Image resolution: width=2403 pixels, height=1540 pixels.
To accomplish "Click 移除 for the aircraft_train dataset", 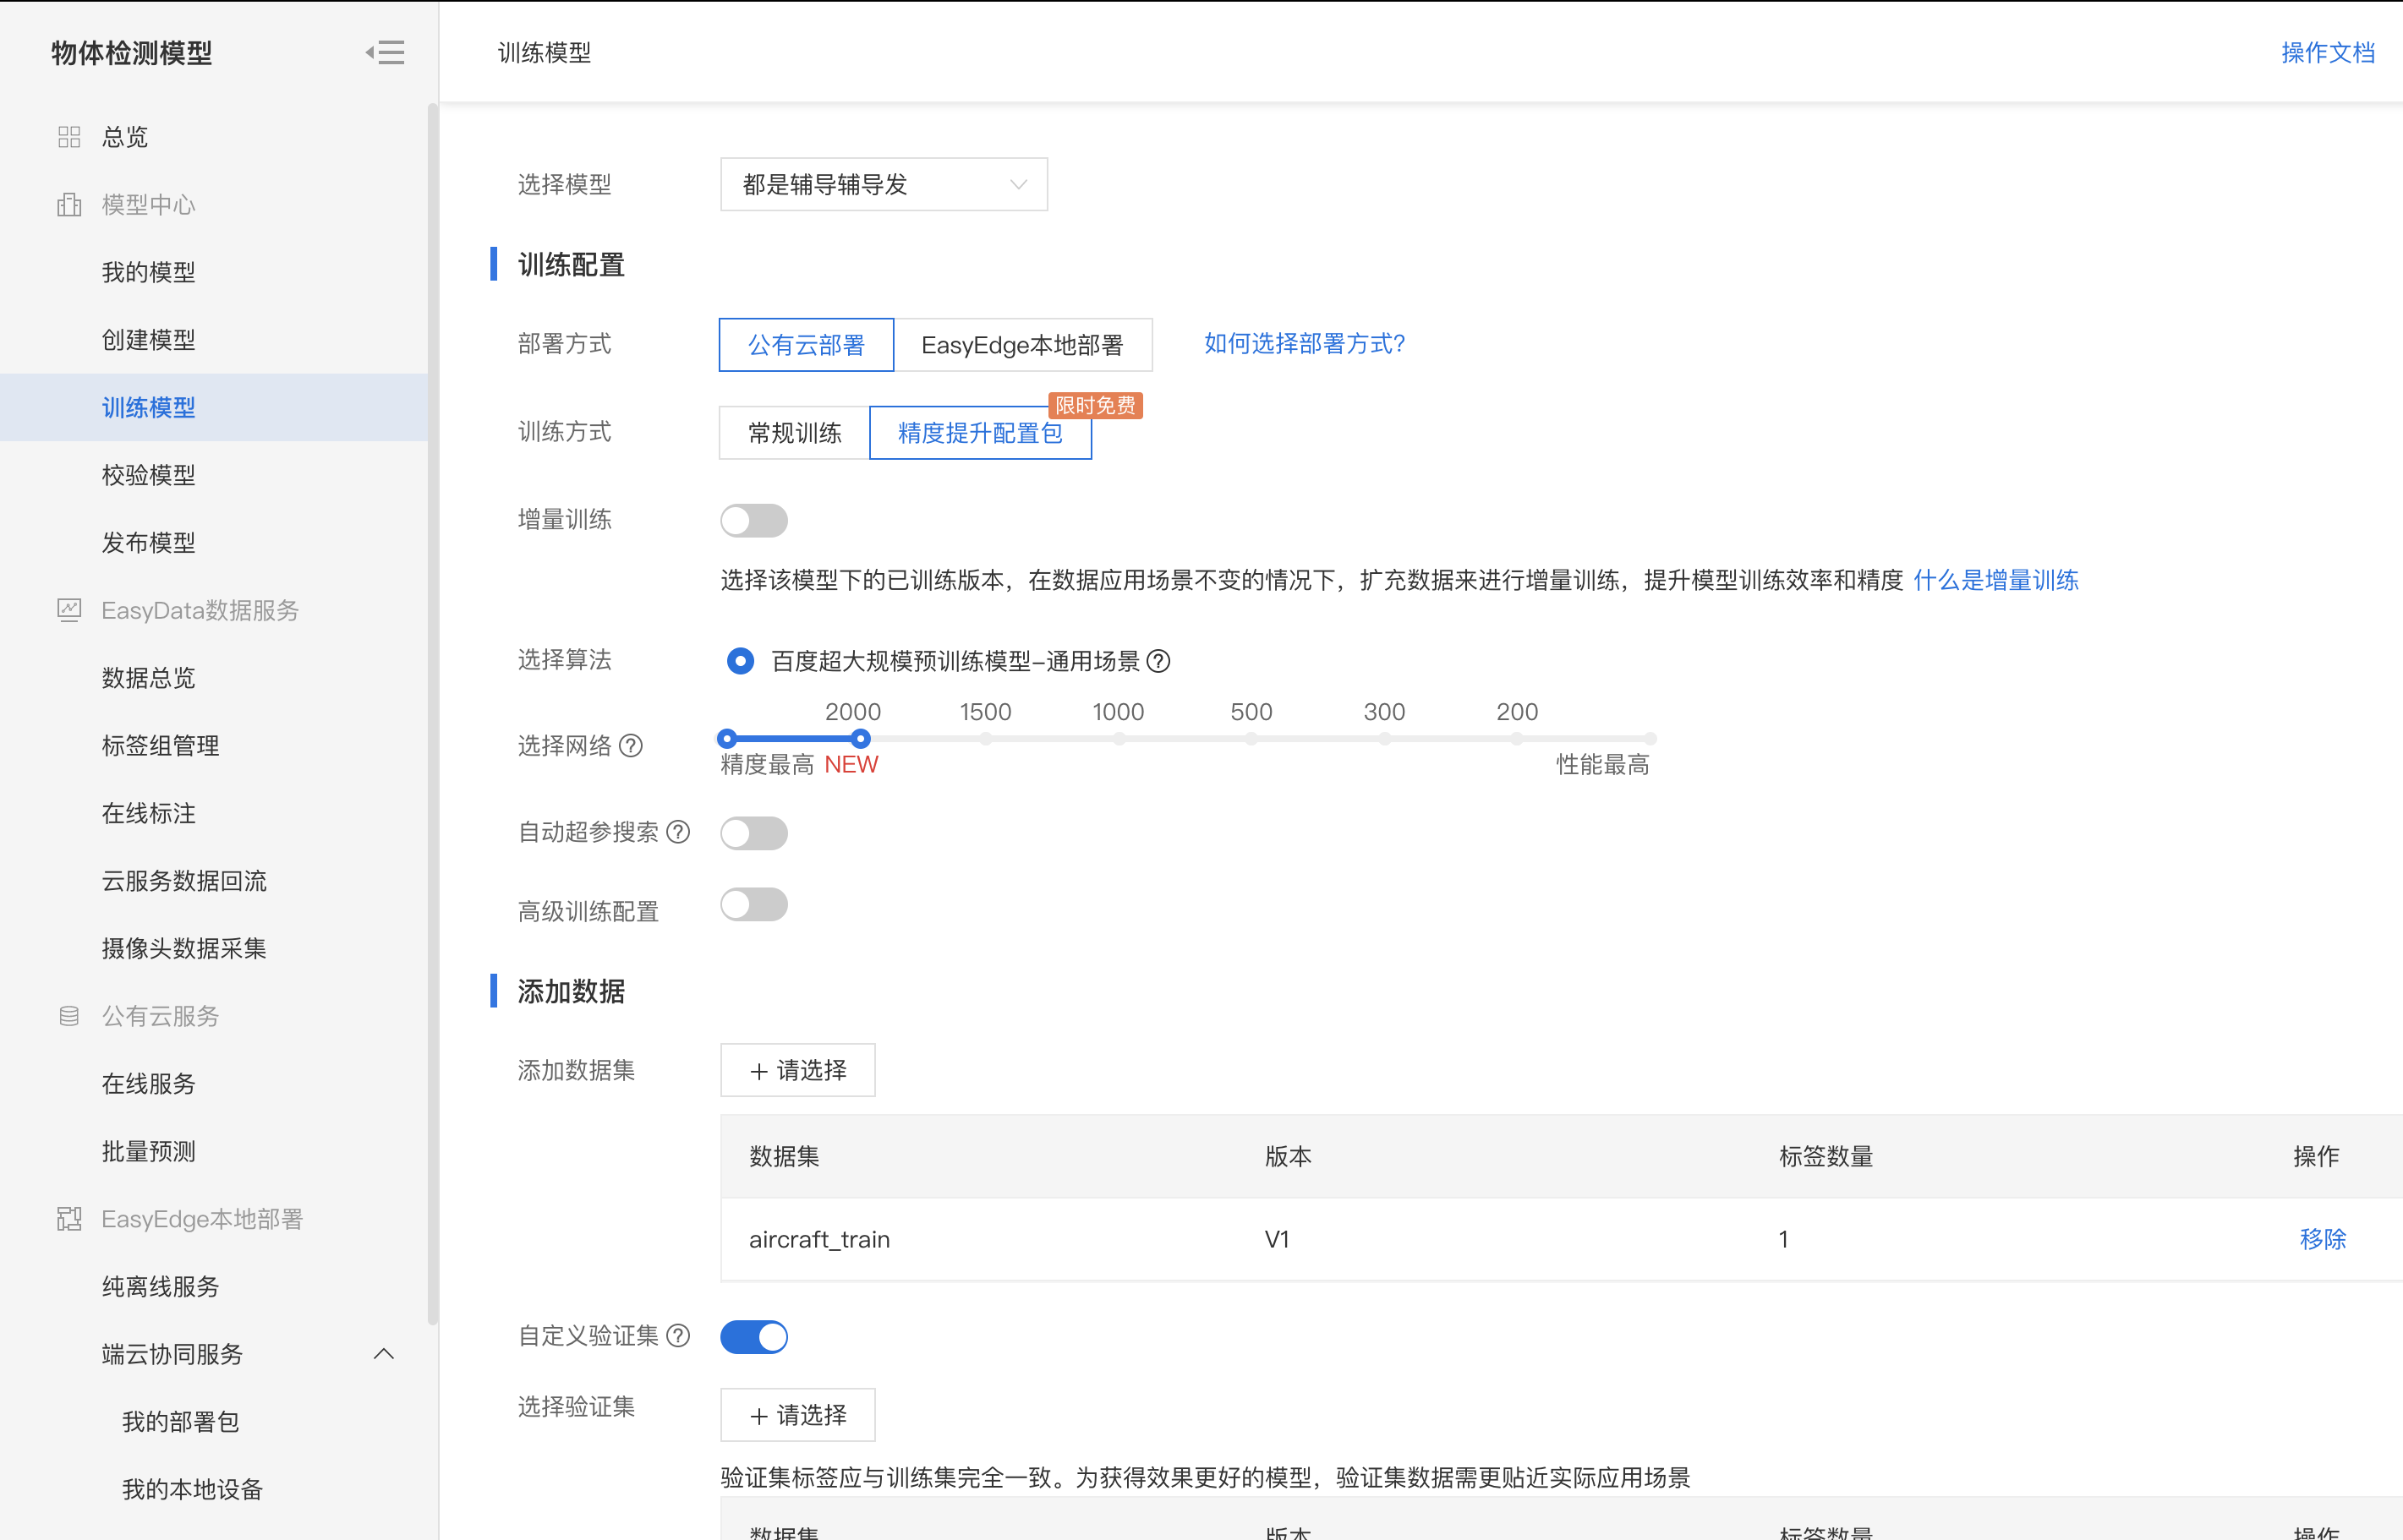I will click(2322, 1239).
